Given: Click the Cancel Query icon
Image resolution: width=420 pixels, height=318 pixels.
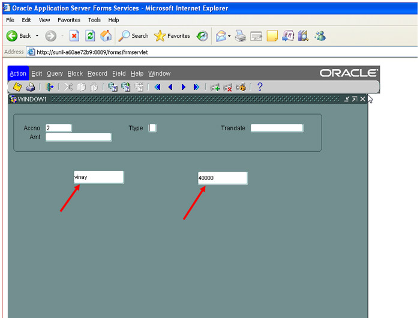Looking at the screenshot, I should tap(139, 87).
